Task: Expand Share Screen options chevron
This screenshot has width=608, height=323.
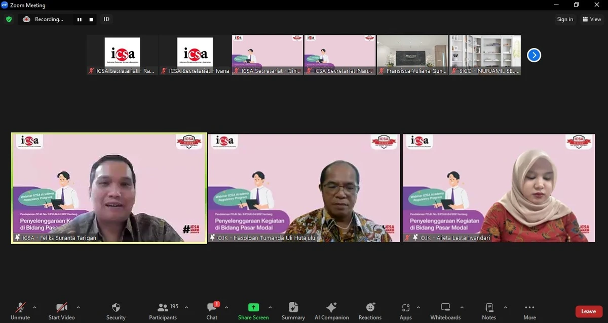Action: click(x=270, y=307)
